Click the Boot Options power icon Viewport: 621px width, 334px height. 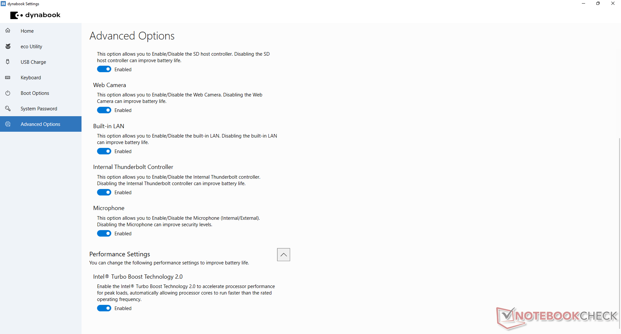8,93
